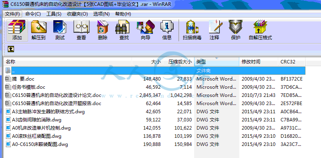Click the Word icon beside 任务书模板.doc
This screenshot has height=158, width=321.
pyautogui.click(x=8, y=87)
